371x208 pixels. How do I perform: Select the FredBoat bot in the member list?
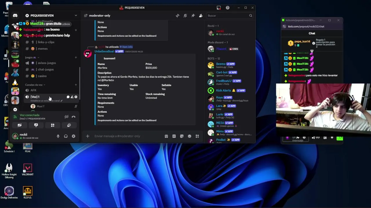(229, 82)
